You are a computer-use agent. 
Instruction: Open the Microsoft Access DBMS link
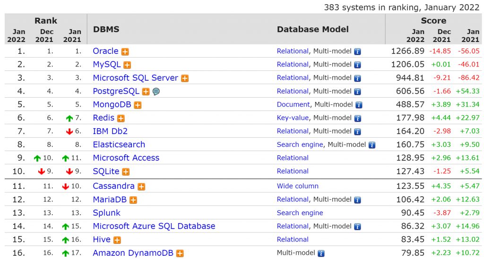(x=126, y=158)
